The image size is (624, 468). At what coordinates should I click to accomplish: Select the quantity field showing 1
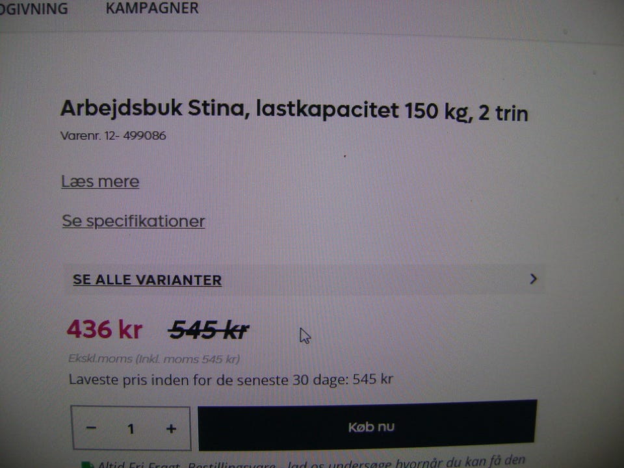click(x=131, y=428)
